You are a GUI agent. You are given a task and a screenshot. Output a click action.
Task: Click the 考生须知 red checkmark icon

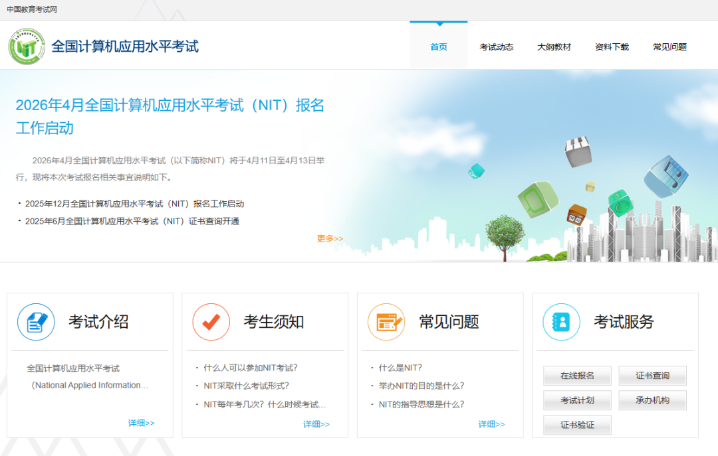[x=211, y=322]
